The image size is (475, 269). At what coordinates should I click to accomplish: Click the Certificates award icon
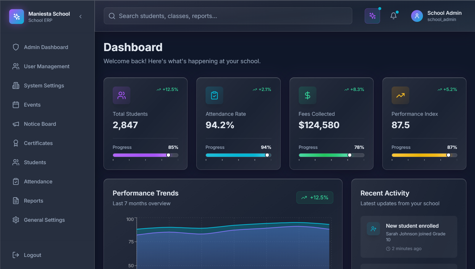tap(16, 143)
